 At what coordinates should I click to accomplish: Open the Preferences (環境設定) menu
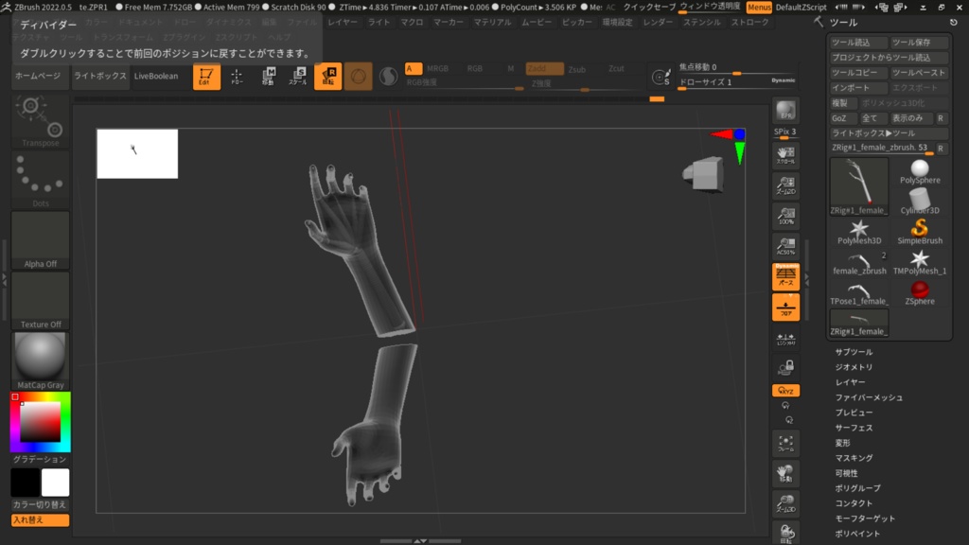tap(617, 23)
